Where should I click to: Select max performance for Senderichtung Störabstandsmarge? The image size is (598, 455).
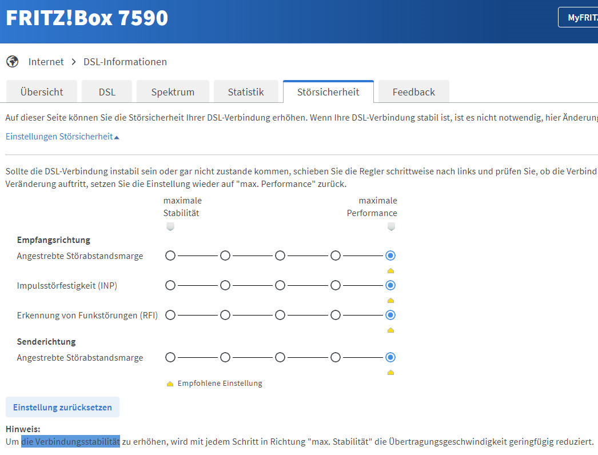click(x=390, y=357)
